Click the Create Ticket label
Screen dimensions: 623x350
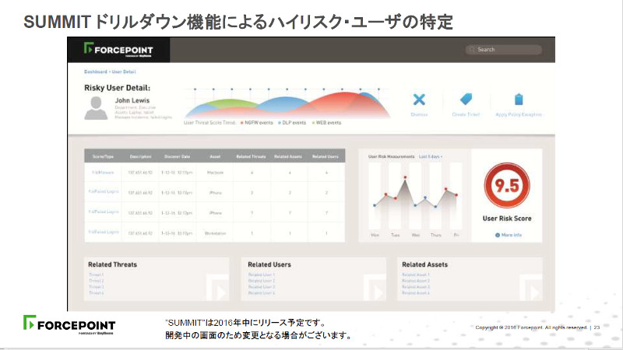pos(466,114)
